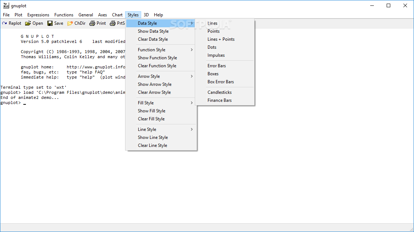Choose Boxes data style

[x=225, y=74]
